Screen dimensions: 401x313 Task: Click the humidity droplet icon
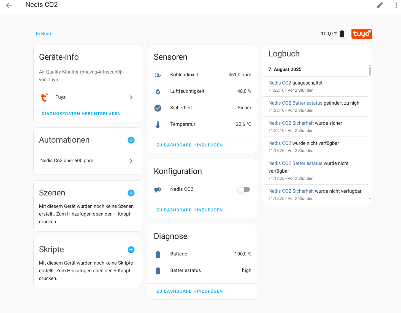tap(158, 91)
